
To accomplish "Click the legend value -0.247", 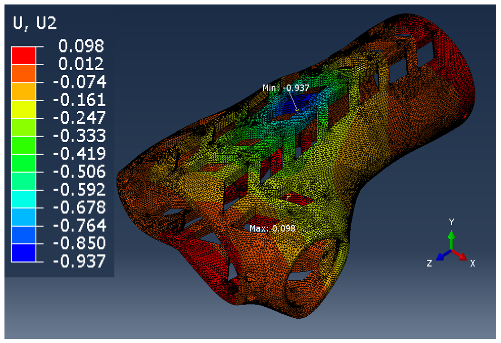I will [x=79, y=118].
